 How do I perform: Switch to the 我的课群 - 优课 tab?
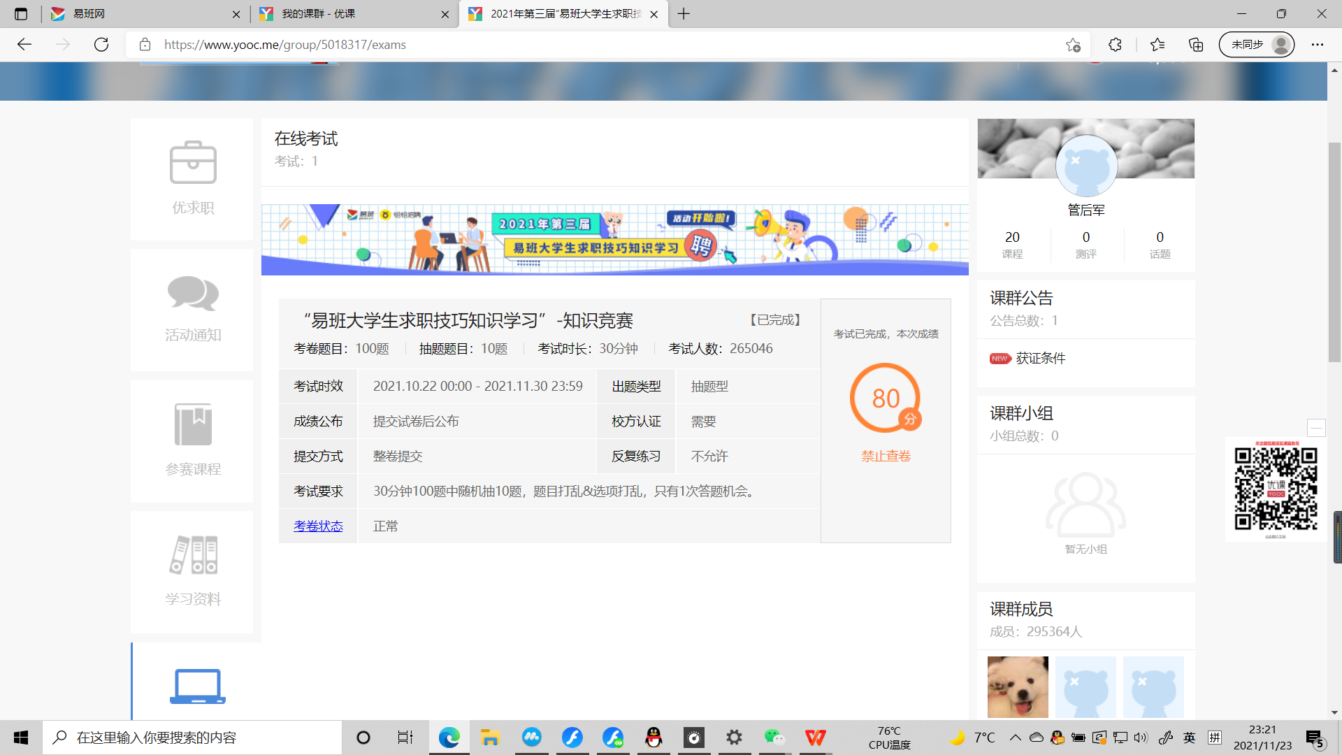click(x=355, y=14)
